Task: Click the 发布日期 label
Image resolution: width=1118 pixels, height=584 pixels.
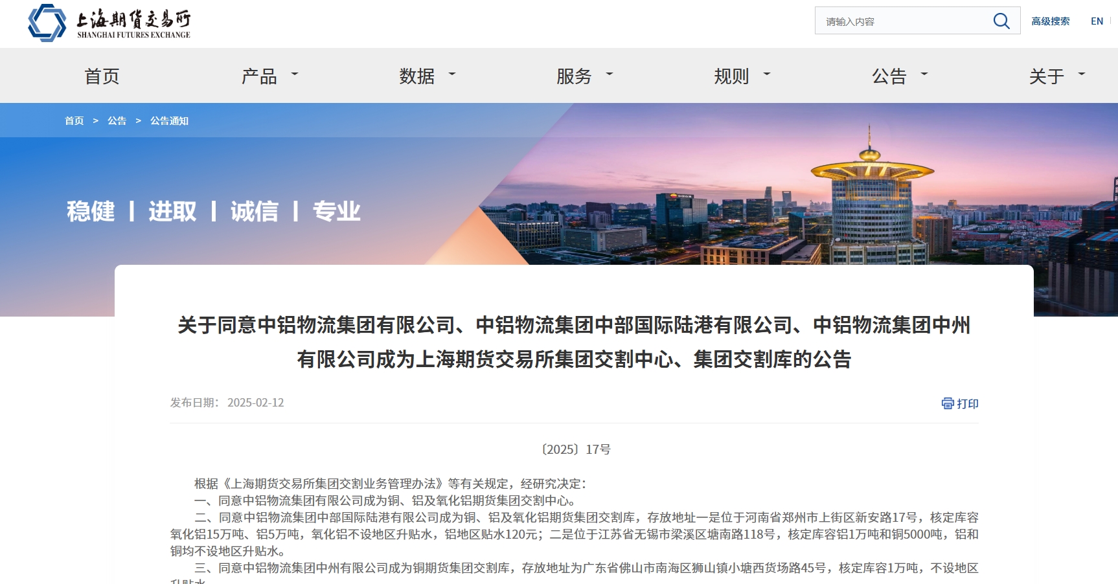Action: [x=195, y=403]
